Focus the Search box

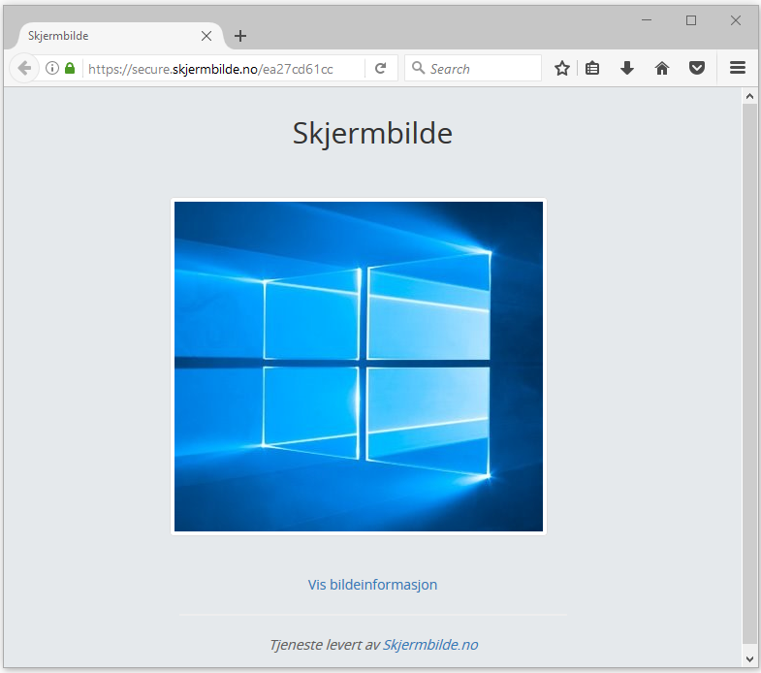[x=480, y=69]
